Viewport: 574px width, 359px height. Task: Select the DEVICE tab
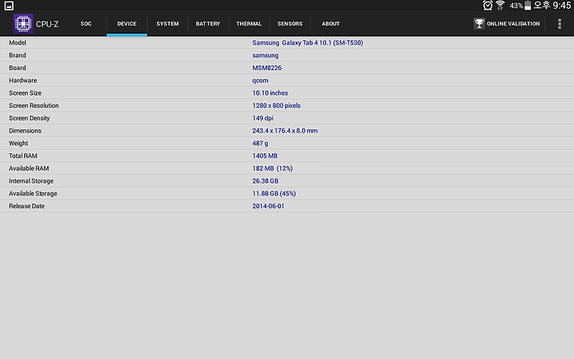click(x=127, y=24)
